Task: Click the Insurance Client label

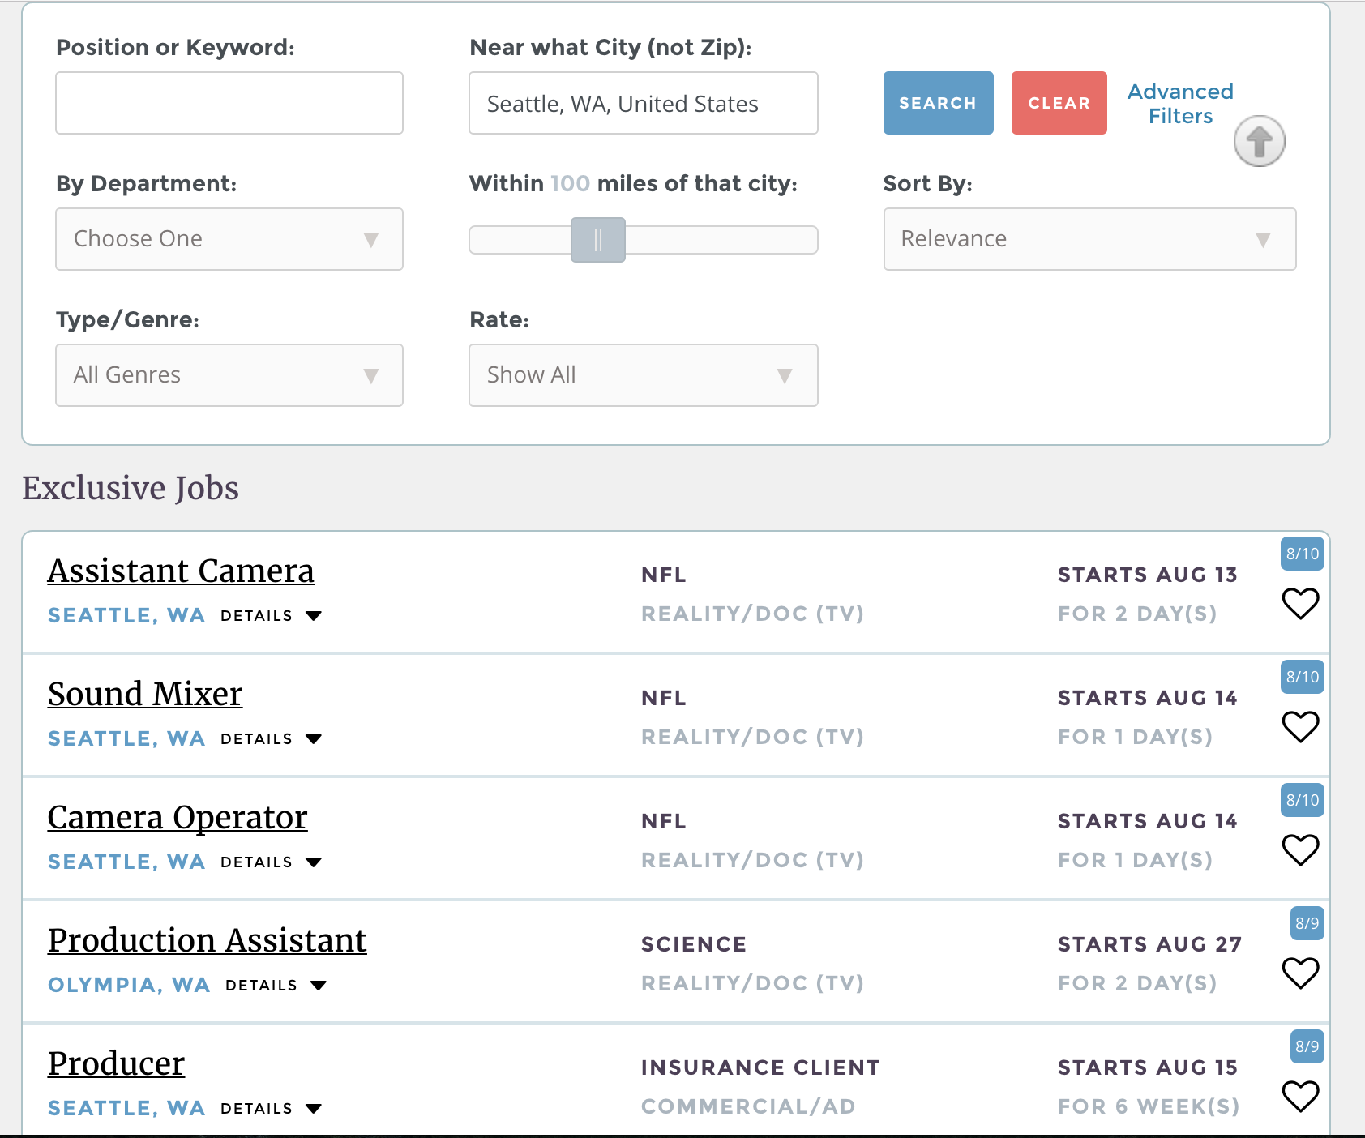Action: [x=760, y=1067]
